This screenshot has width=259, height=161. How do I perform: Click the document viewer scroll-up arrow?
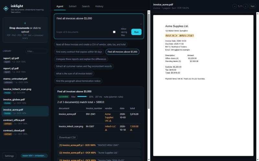[x=258, y=14]
